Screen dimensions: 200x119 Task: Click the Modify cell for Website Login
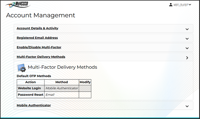(85, 88)
